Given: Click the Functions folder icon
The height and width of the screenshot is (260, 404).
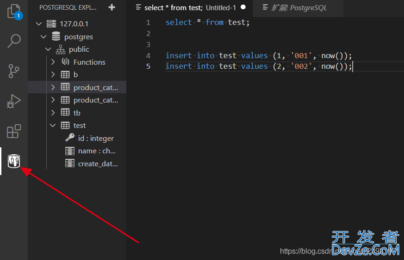Looking at the screenshot, I should coord(65,62).
